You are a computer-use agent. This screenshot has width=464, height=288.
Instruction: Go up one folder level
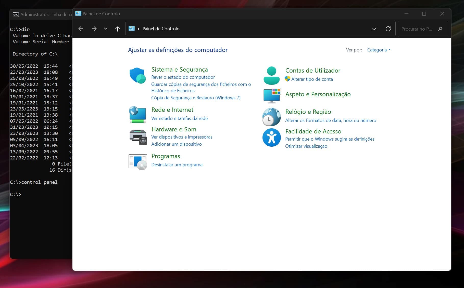(x=117, y=29)
